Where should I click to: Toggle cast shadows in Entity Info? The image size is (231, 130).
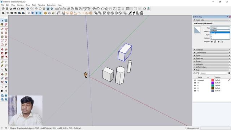[x=222, y=42]
